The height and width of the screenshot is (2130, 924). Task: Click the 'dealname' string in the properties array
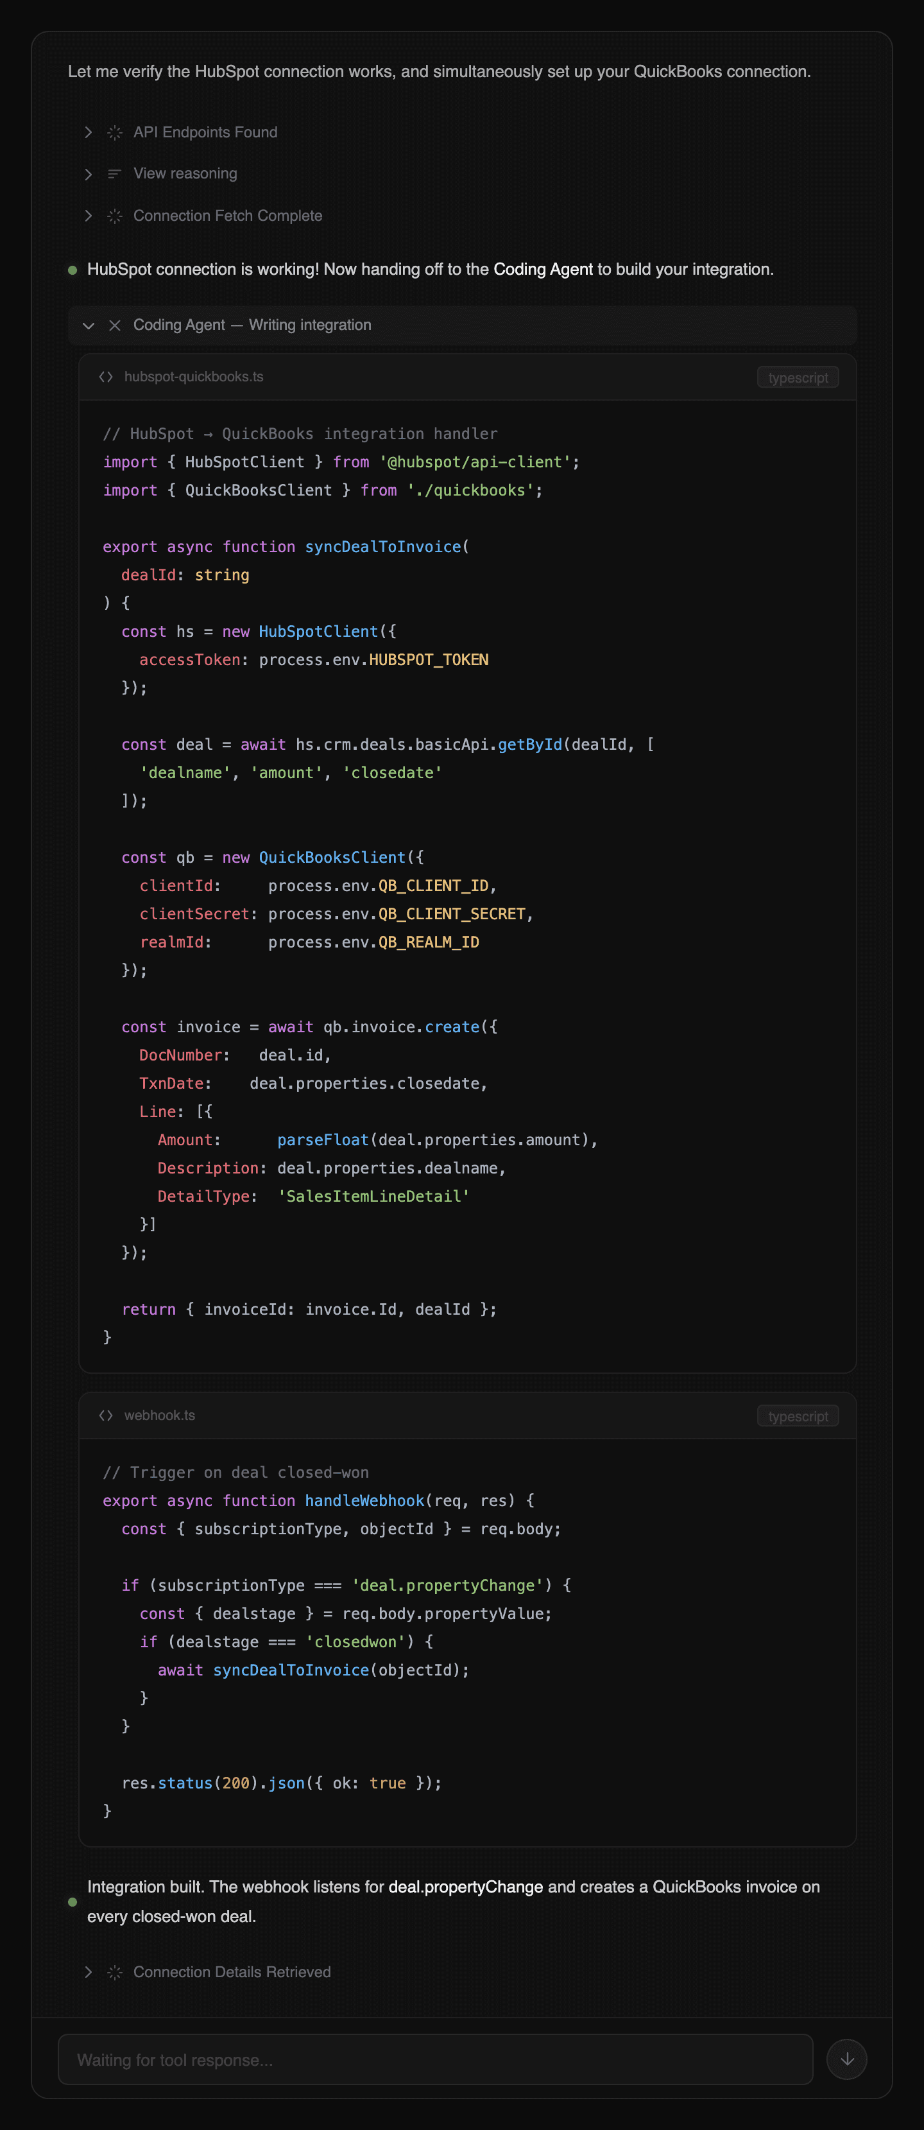pos(185,773)
